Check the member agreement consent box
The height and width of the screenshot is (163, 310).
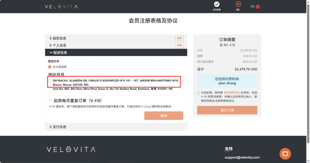click(x=198, y=92)
